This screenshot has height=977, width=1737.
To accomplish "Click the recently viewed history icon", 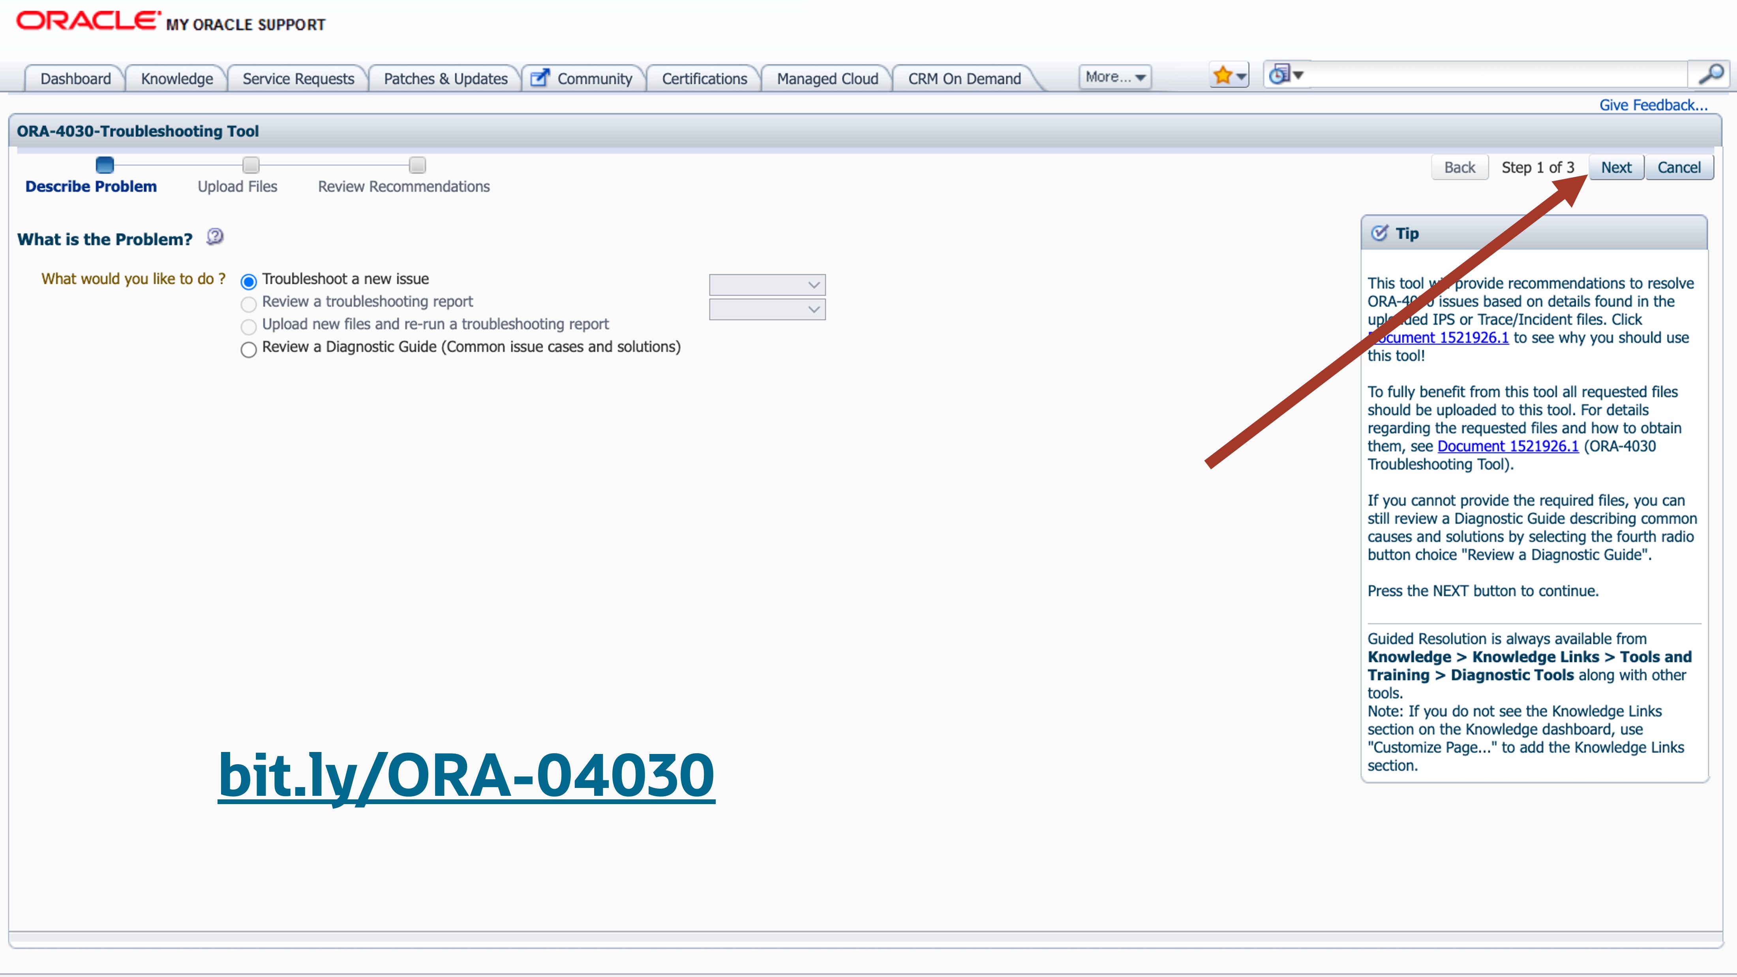I will [x=1279, y=75].
